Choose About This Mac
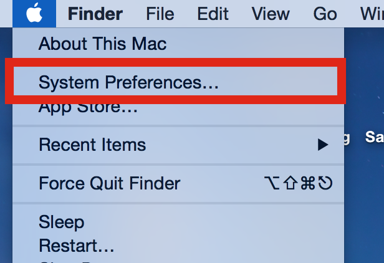This screenshot has width=384, height=263. [x=102, y=44]
